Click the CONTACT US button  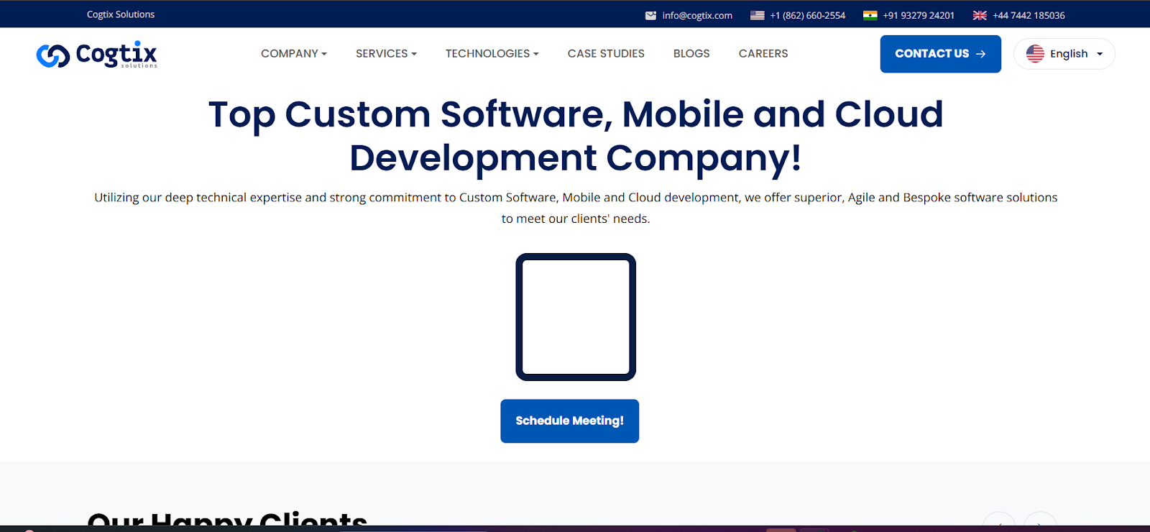click(940, 54)
